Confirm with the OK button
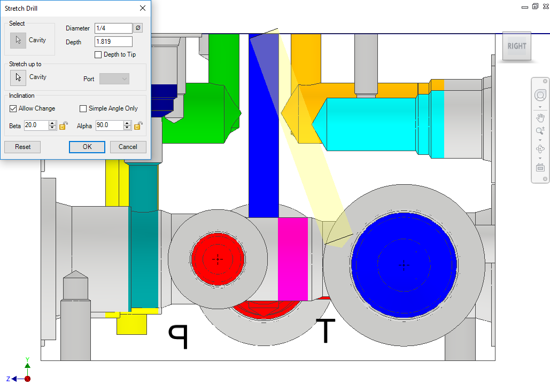The height and width of the screenshot is (385, 550). (87, 147)
